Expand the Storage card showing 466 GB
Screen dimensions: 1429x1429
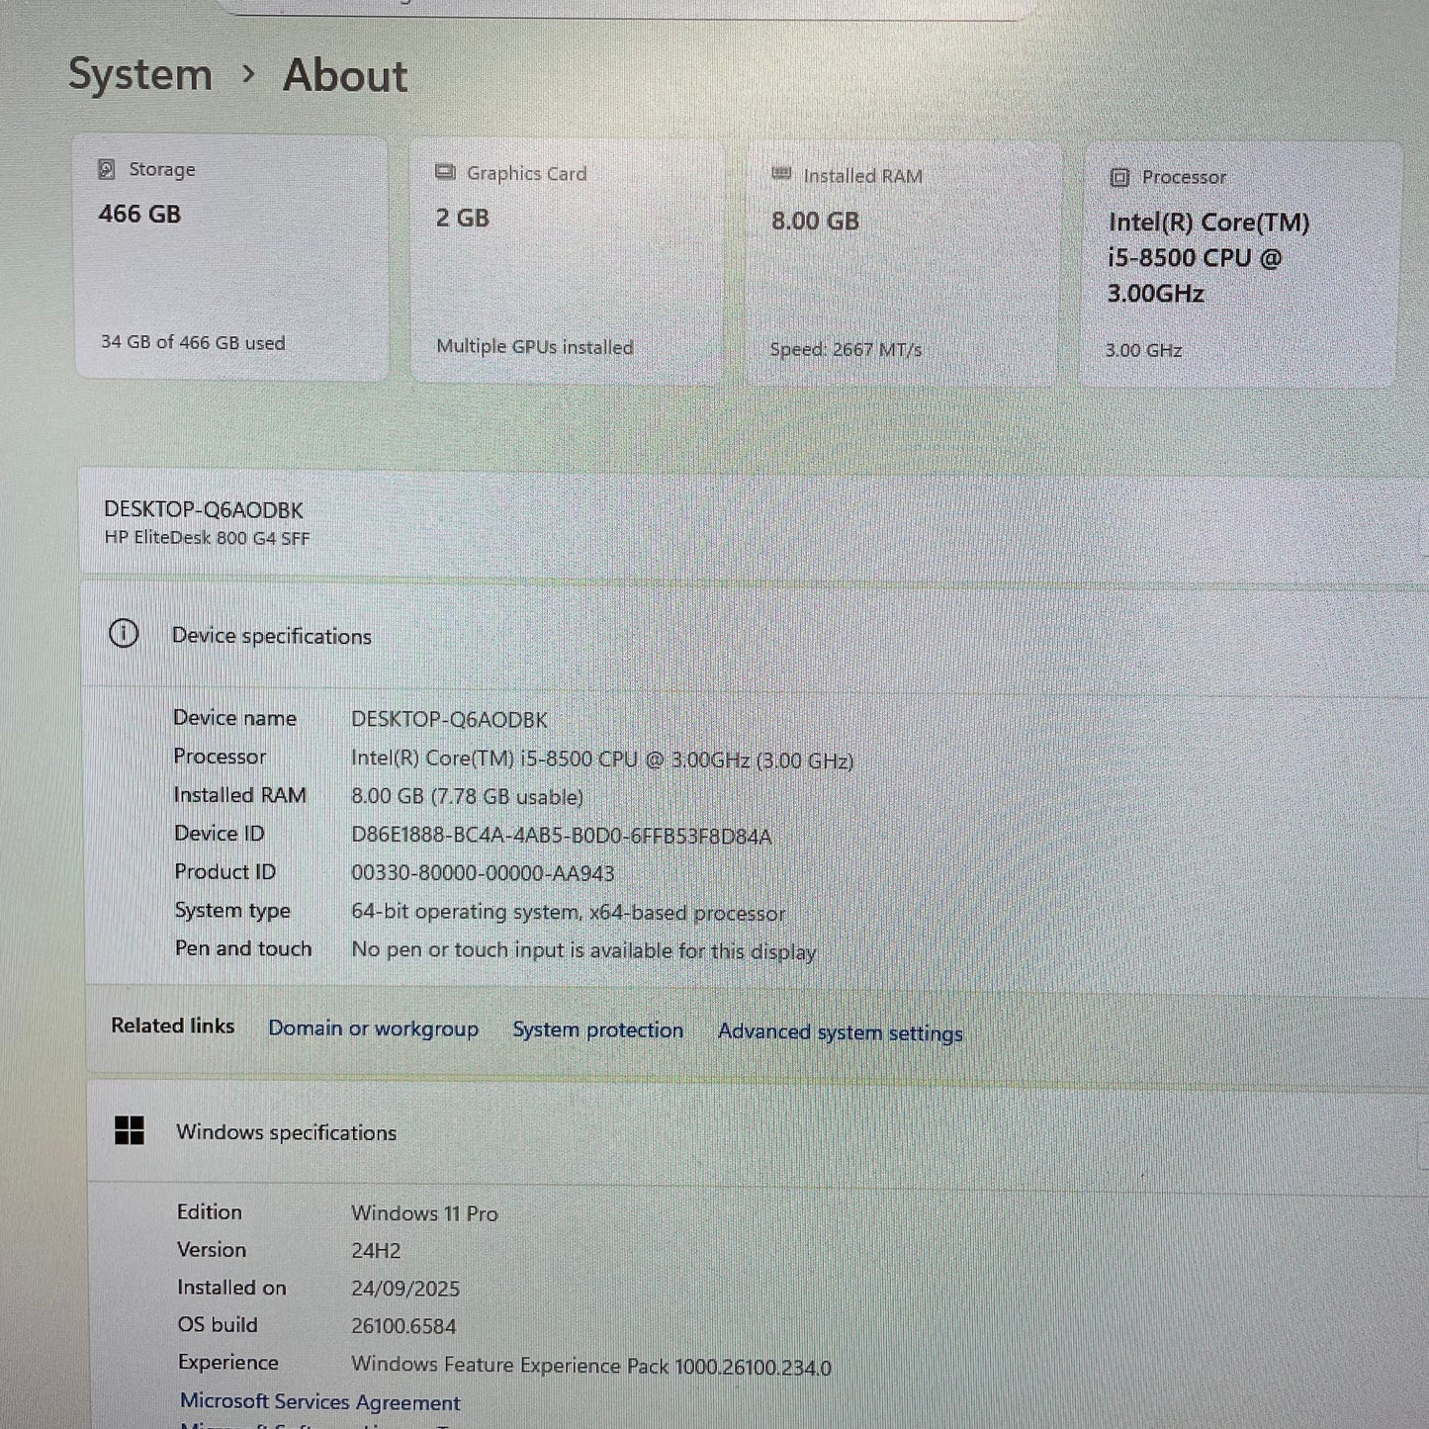tap(231, 257)
